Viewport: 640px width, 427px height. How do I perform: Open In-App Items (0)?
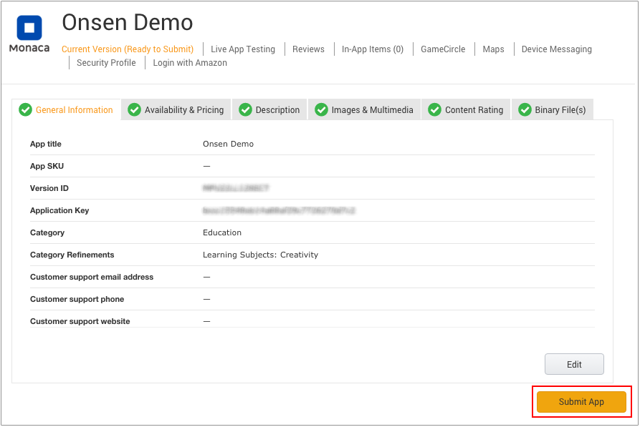pyautogui.click(x=373, y=49)
